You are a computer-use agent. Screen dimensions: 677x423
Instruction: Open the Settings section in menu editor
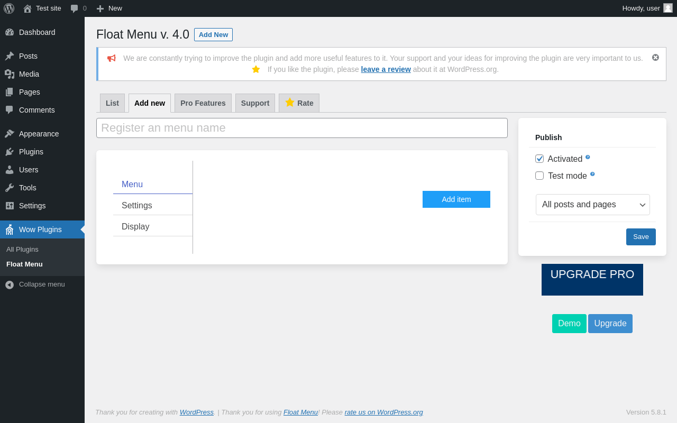(153, 205)
